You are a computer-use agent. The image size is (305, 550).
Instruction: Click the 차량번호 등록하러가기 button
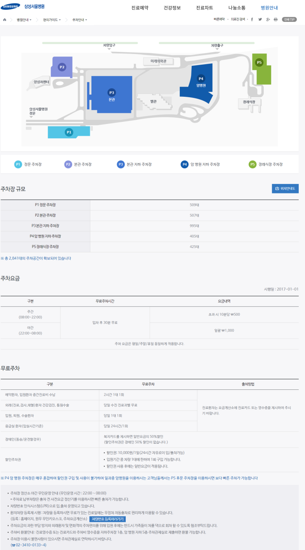point(107,519)
